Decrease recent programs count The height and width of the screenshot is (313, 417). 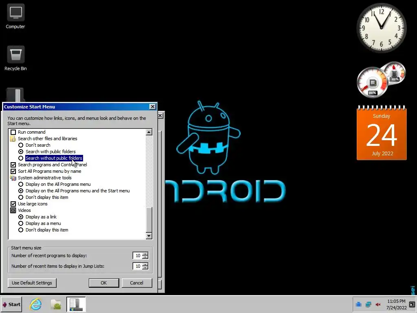tap(145, 258)
